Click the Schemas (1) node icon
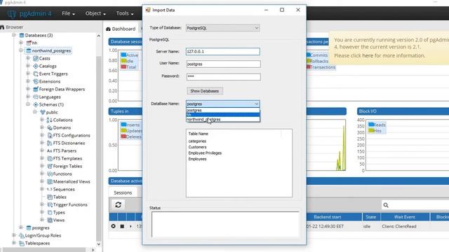Screen dimensions: 449x252 click(36, 104)
